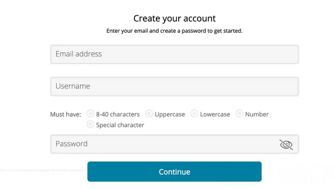Viewport: 334px width, 189px height.
Task: Click the "Lowercase" requirement text
Action: (215, 115)
